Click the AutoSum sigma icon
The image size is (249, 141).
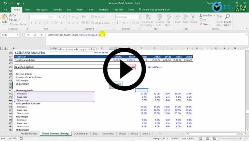pyautogui.click(x=201, y=15)
